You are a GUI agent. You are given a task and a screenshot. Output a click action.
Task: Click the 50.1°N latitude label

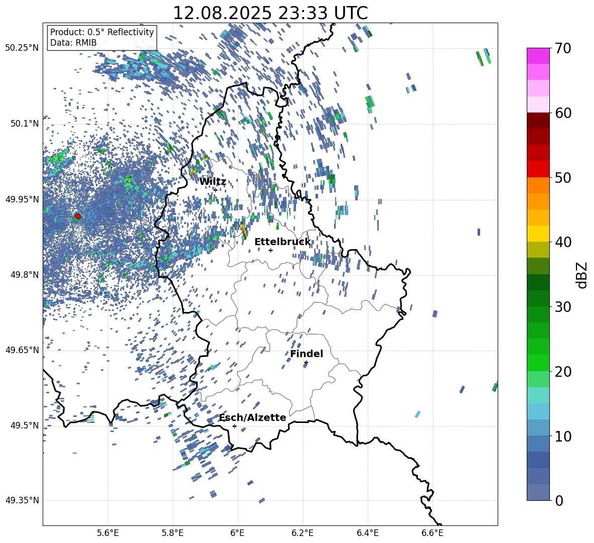(x=25, y=124)
